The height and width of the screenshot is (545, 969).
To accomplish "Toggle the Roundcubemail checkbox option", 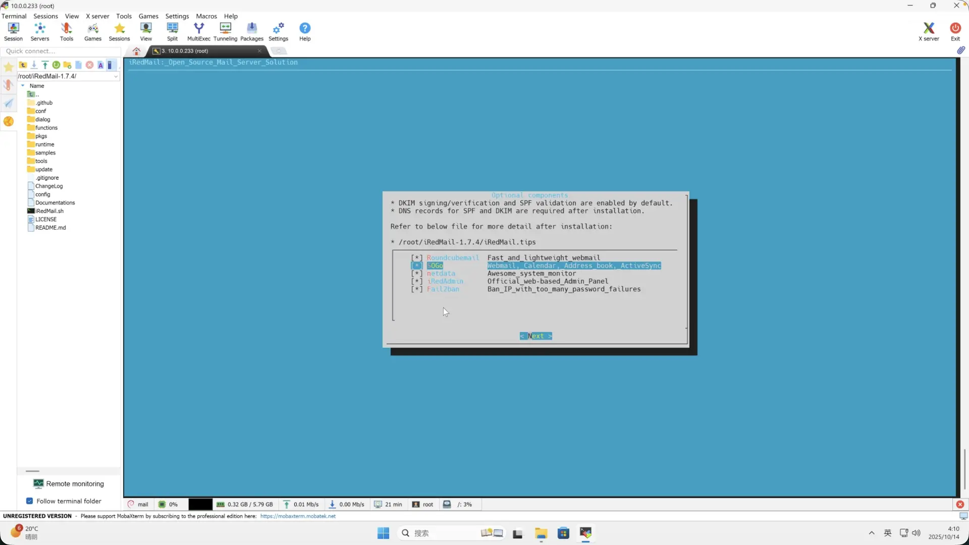I will [417, 258].
